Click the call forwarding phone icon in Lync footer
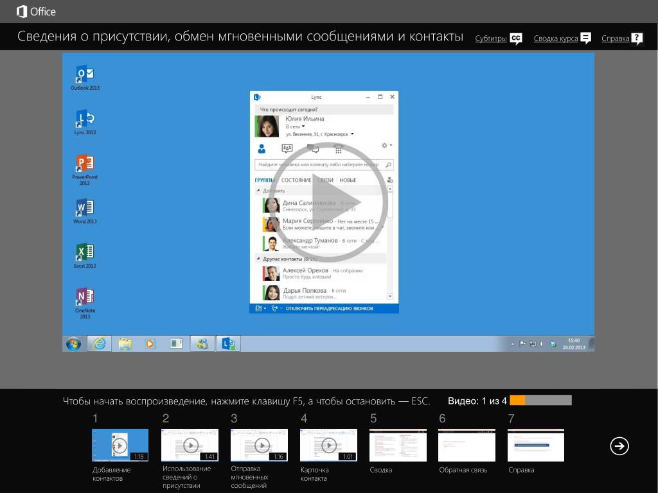 275,309
